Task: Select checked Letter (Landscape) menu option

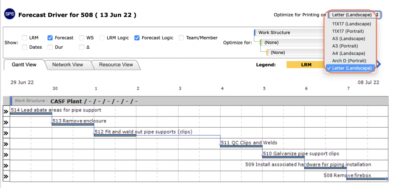Action: pos(350,68)
